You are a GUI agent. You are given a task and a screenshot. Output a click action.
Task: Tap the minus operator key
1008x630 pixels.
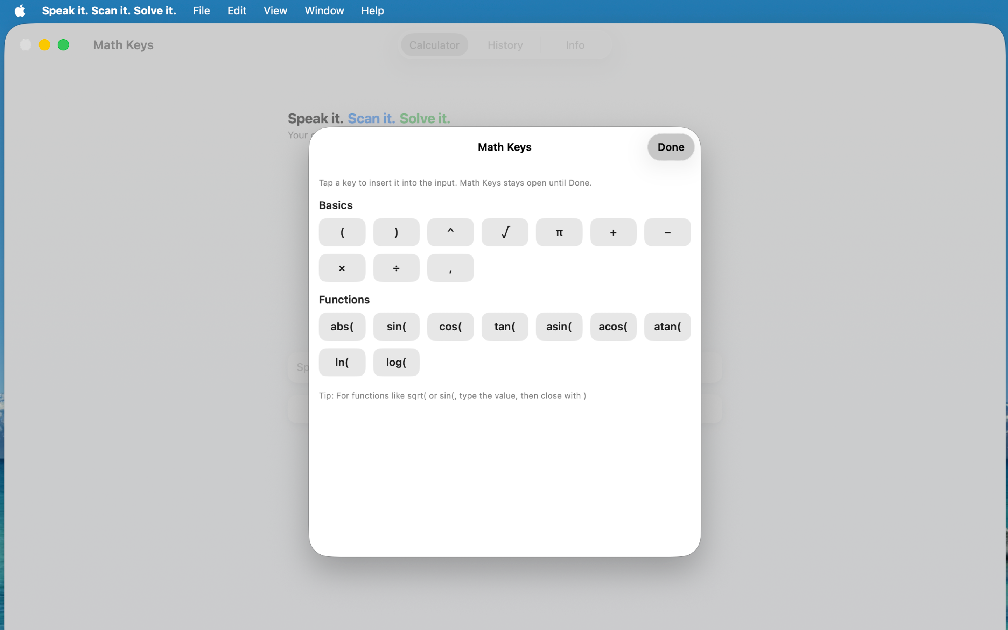coord(667,232)
